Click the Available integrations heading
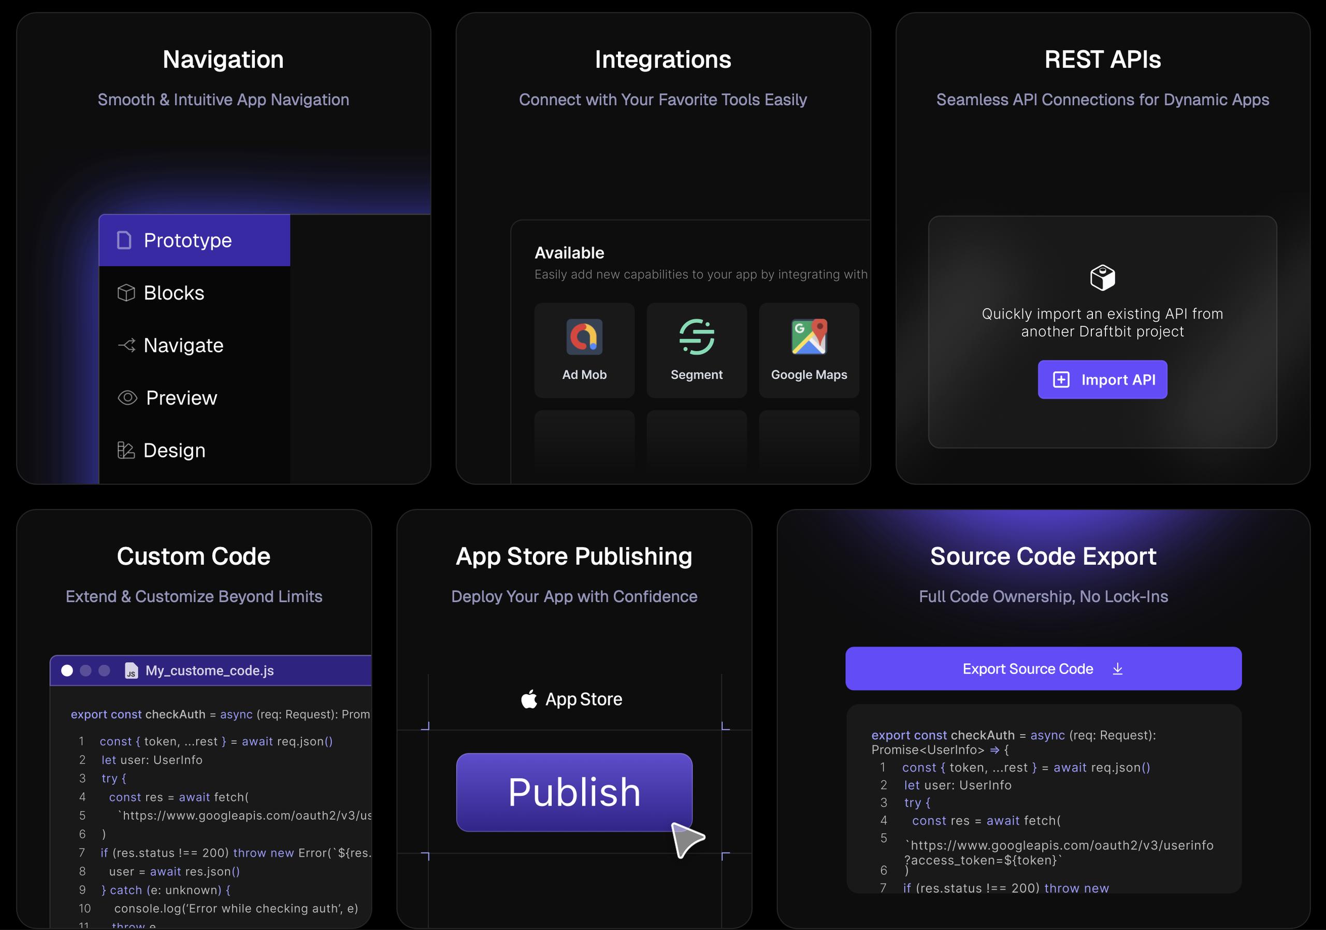This screenshot has height=930, width=1326. [x=569, y=253]
